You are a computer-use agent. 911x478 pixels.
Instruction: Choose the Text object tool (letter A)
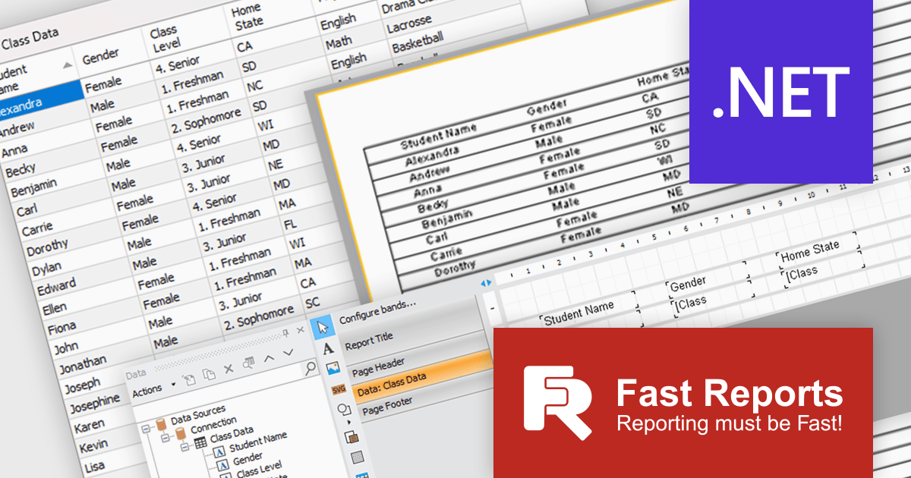(328, 348)
